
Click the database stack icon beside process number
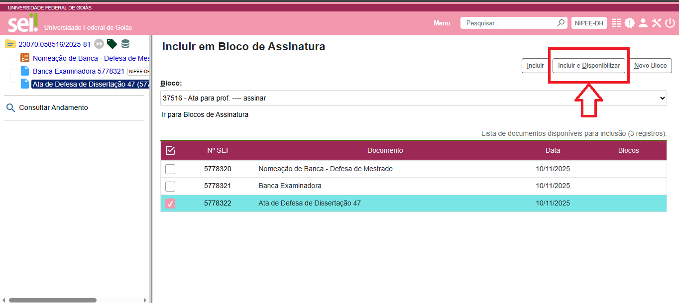(125, 44)
